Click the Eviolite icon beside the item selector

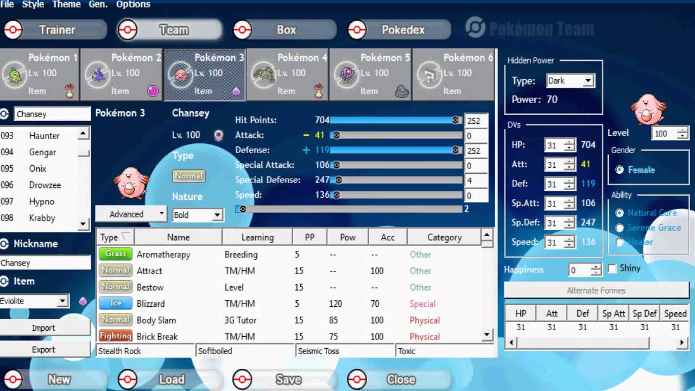coord(83,301)
